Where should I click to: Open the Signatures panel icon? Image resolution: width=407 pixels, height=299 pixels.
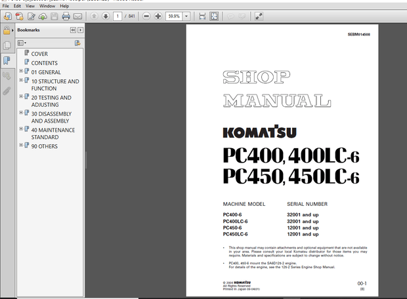(x=7, y=76)
